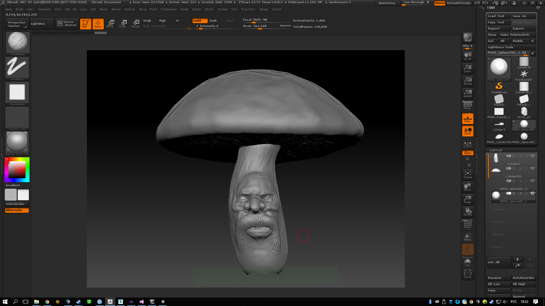Activate the Transp transparency icon
Viewport: 545px width, 306px height.
point(468,237)
